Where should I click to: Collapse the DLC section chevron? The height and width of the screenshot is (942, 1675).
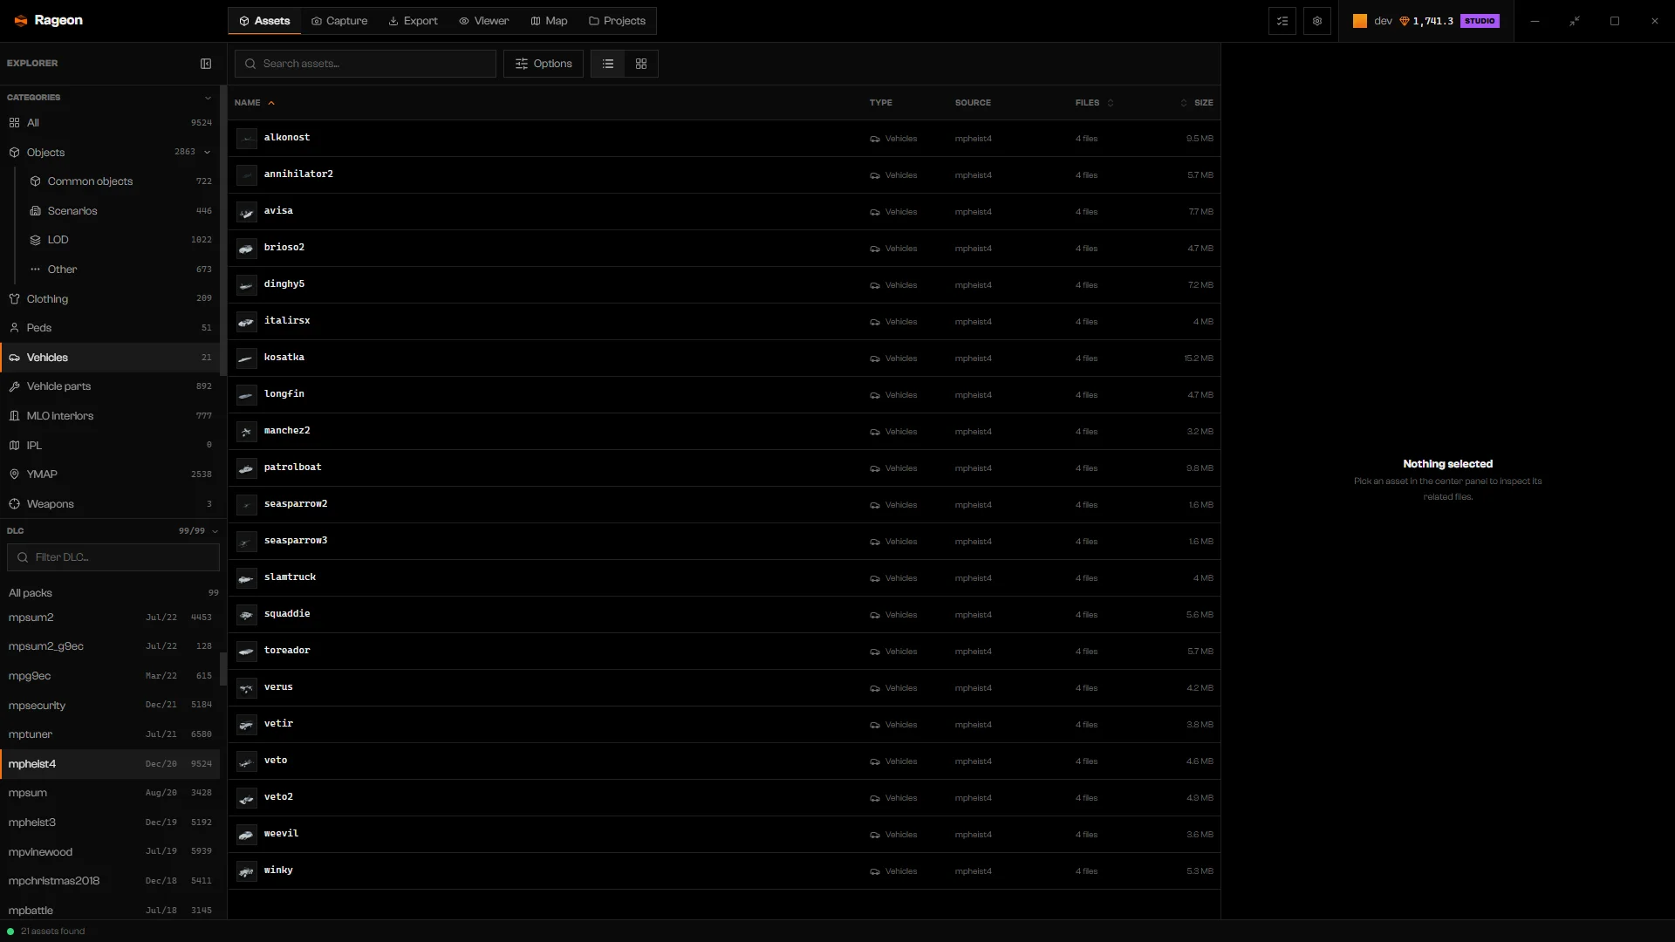pyautogui.click(x=215, y=531)
